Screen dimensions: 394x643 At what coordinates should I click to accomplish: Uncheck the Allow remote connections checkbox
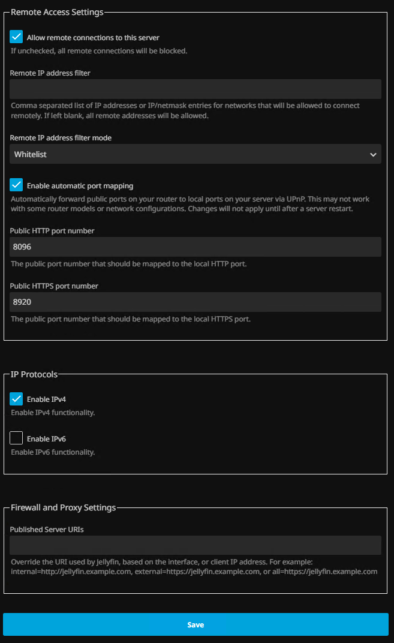pos(17,37)
